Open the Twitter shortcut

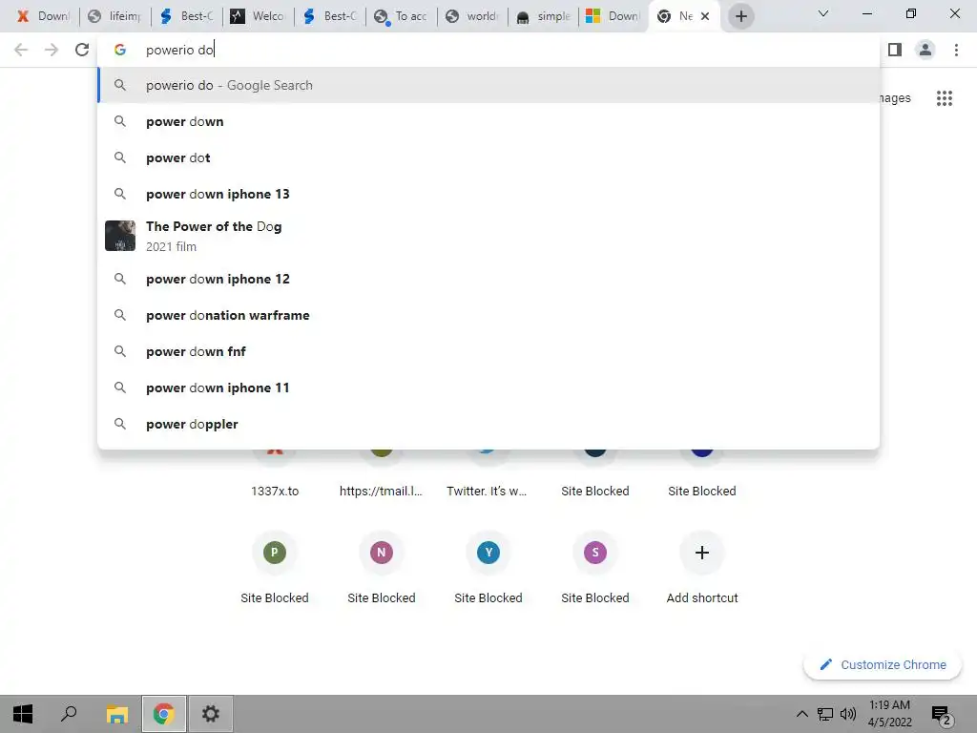[x=488, y=491]
